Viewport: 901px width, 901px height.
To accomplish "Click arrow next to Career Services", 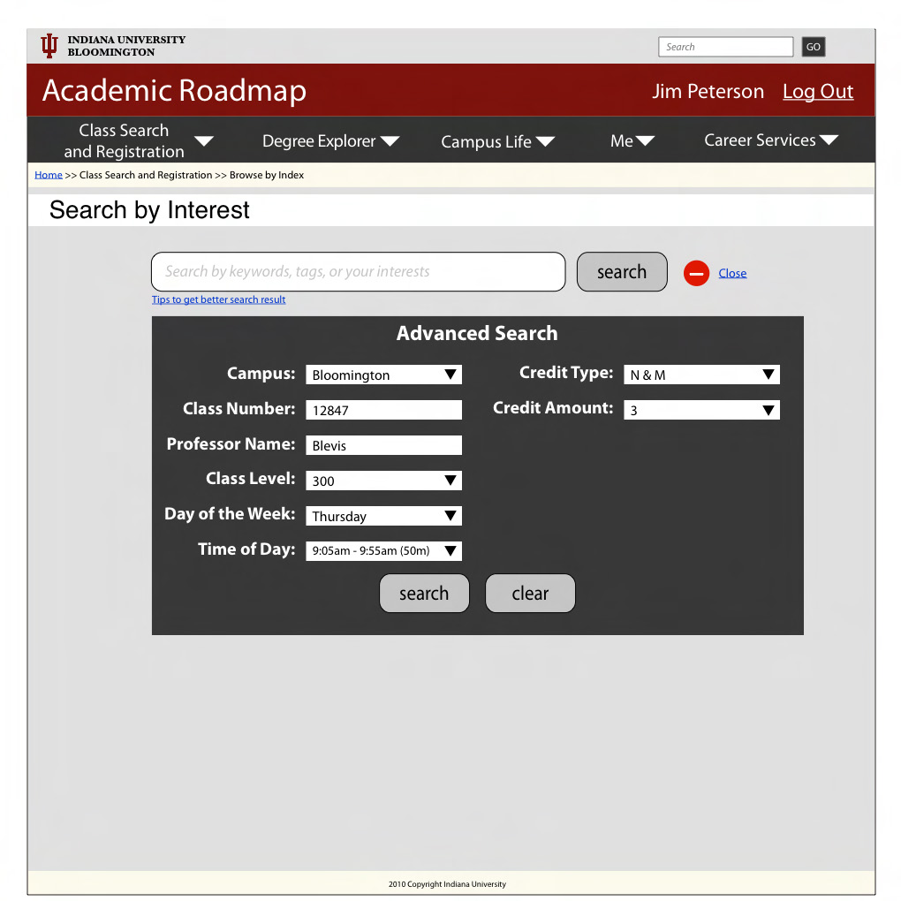I will [x=829, y=140].
